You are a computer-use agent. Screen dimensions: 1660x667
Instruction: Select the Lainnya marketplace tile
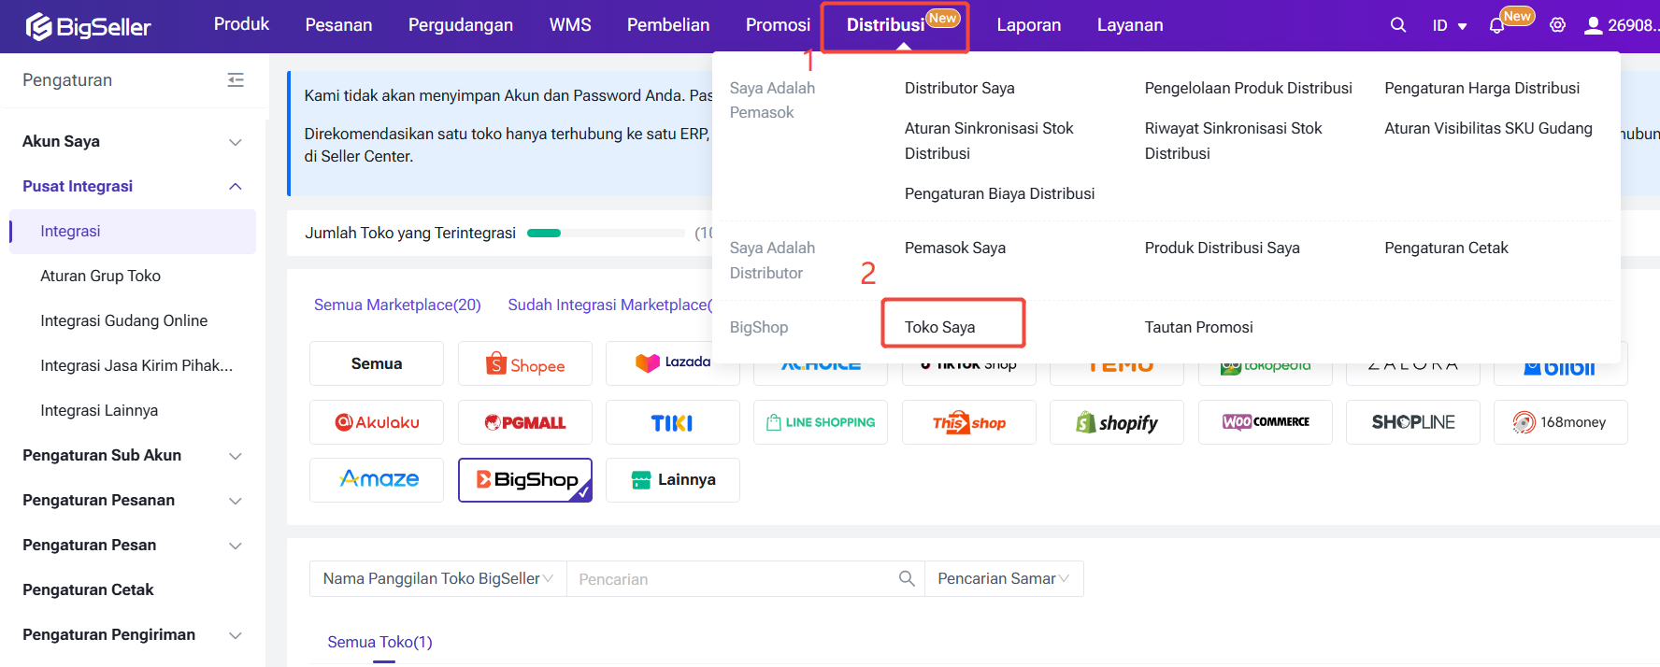coord(673,480)
